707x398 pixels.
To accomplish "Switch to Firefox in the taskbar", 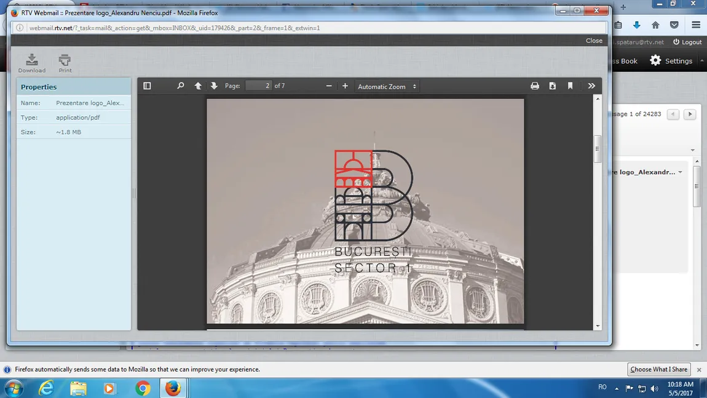I will click(173, 388).
